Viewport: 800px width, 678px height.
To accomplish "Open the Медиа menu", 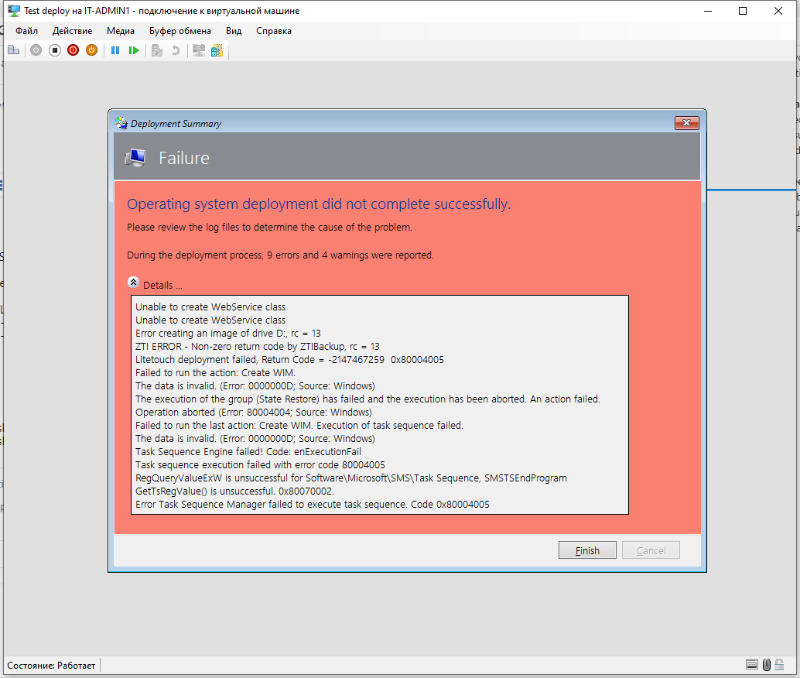I will pos(121,31).
